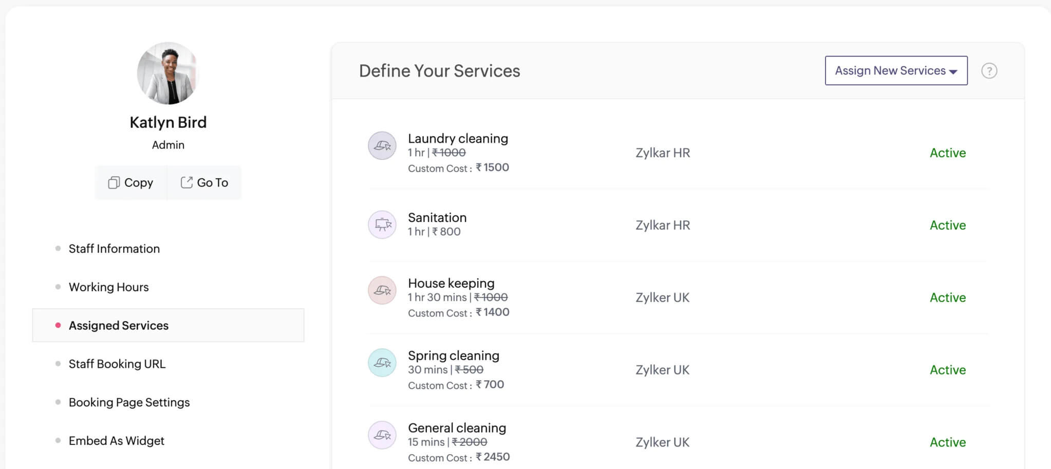Click the Spring cleaning service icon
Image resolution: width=1051 pixels, height=469 pixels.
pos(382,363)
